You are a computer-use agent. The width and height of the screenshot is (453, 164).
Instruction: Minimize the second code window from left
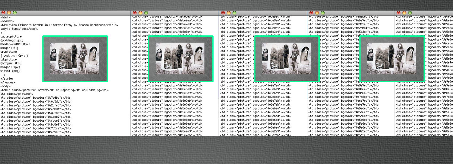coord(140,13)
